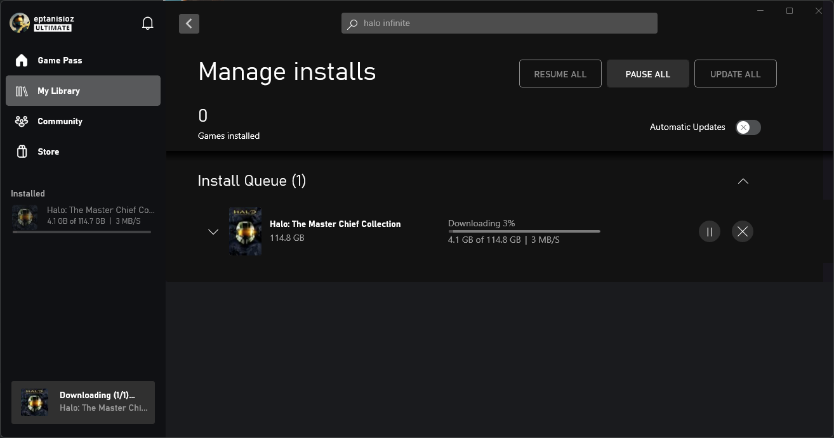834x438 pixels.
Task: Go back using the arrow button
Action: (189, 23)
